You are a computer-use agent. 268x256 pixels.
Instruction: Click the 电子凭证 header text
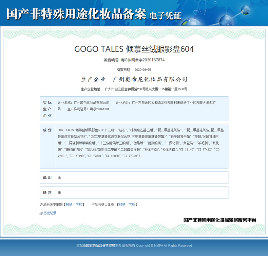[x=165, y=16]
